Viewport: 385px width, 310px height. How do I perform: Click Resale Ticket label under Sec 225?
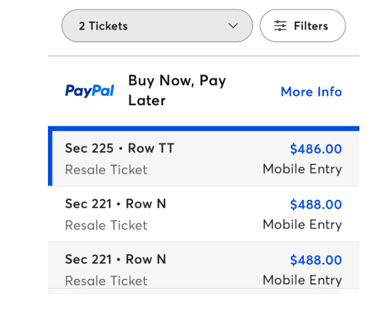(106, 169)
